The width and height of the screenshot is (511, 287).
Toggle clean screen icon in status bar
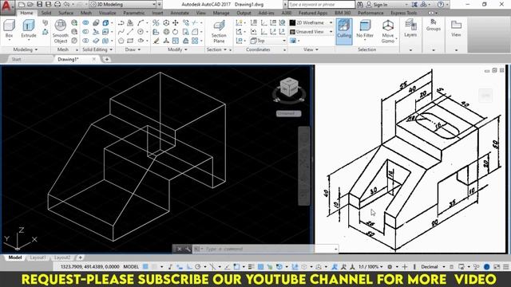click(497, 266)
